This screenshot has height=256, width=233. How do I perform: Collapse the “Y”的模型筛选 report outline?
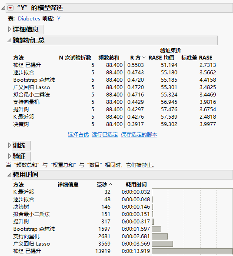pos(3,8)
